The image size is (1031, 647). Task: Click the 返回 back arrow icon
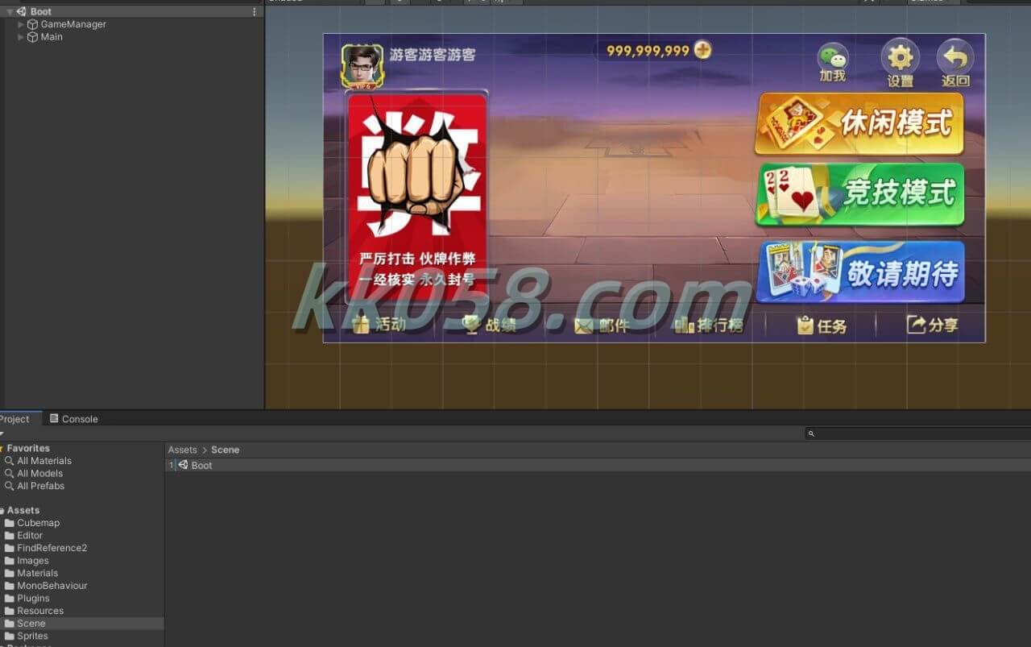(955, 63)
